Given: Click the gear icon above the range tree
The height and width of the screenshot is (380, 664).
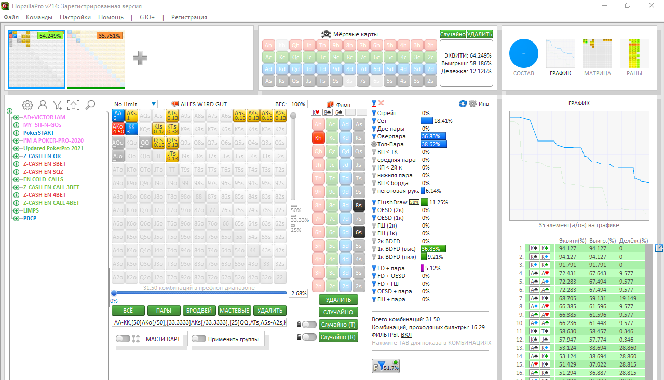Looking at the screenshot, I should (x=27, y=105).
